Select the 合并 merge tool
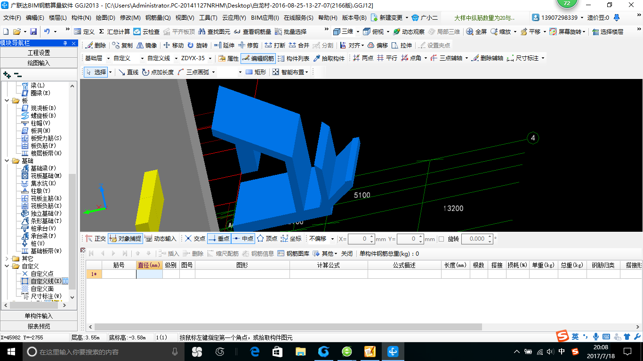Image resolution: width=643 pixels, height=361 pixels. point(299,46)
